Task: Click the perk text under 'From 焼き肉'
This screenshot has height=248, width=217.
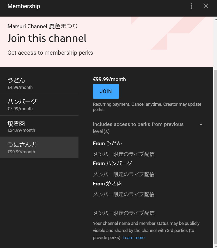Action: 124,194
